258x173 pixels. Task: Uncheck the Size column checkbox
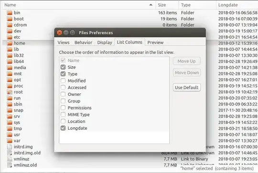63,67
